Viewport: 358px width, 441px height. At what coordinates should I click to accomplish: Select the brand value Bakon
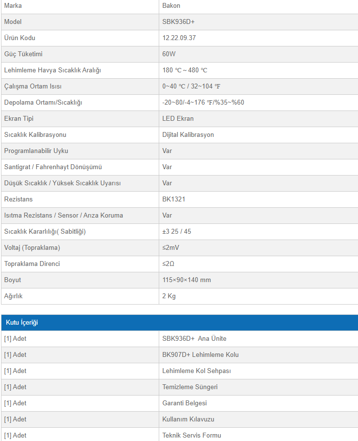tap(171, 6)
